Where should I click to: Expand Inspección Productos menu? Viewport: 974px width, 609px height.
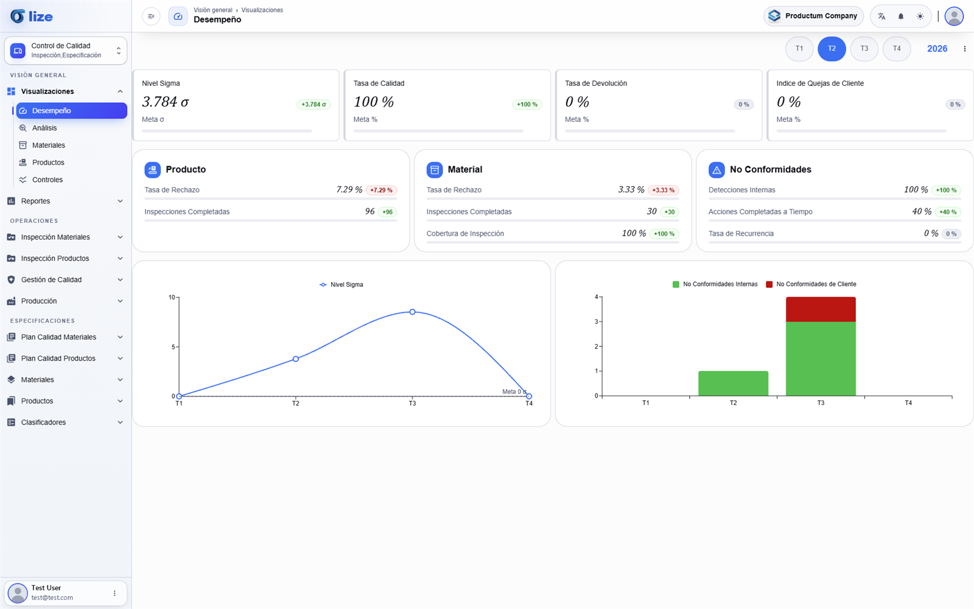(x=66, y=258)
